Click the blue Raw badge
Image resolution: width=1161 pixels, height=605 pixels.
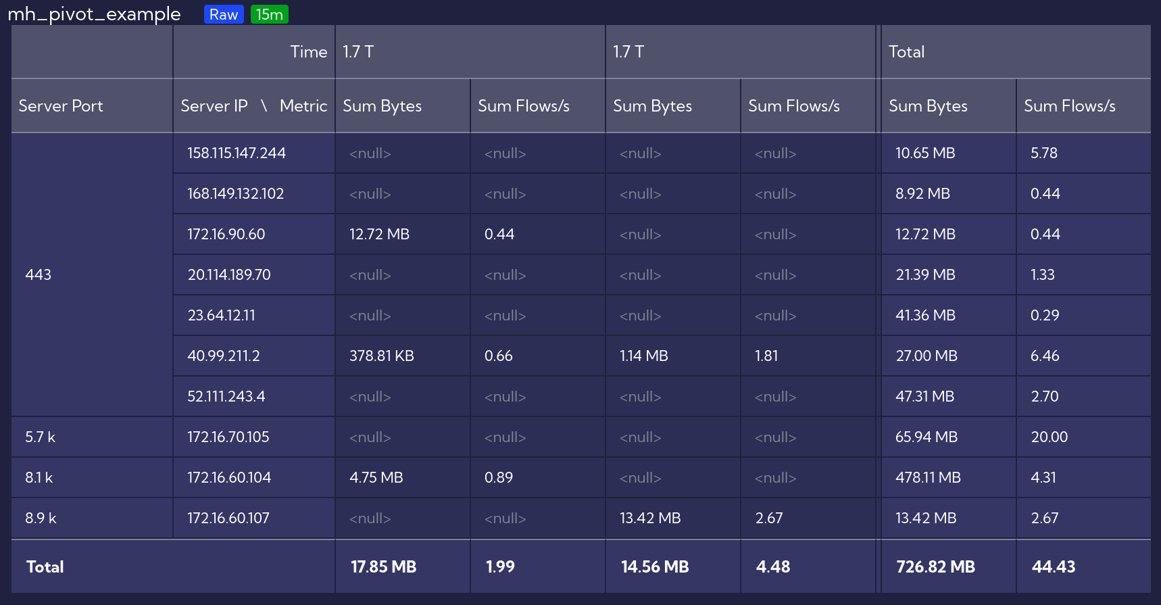(224, 14)
